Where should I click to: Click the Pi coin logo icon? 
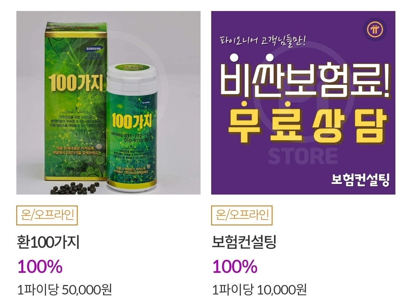[x=375, y=30]
